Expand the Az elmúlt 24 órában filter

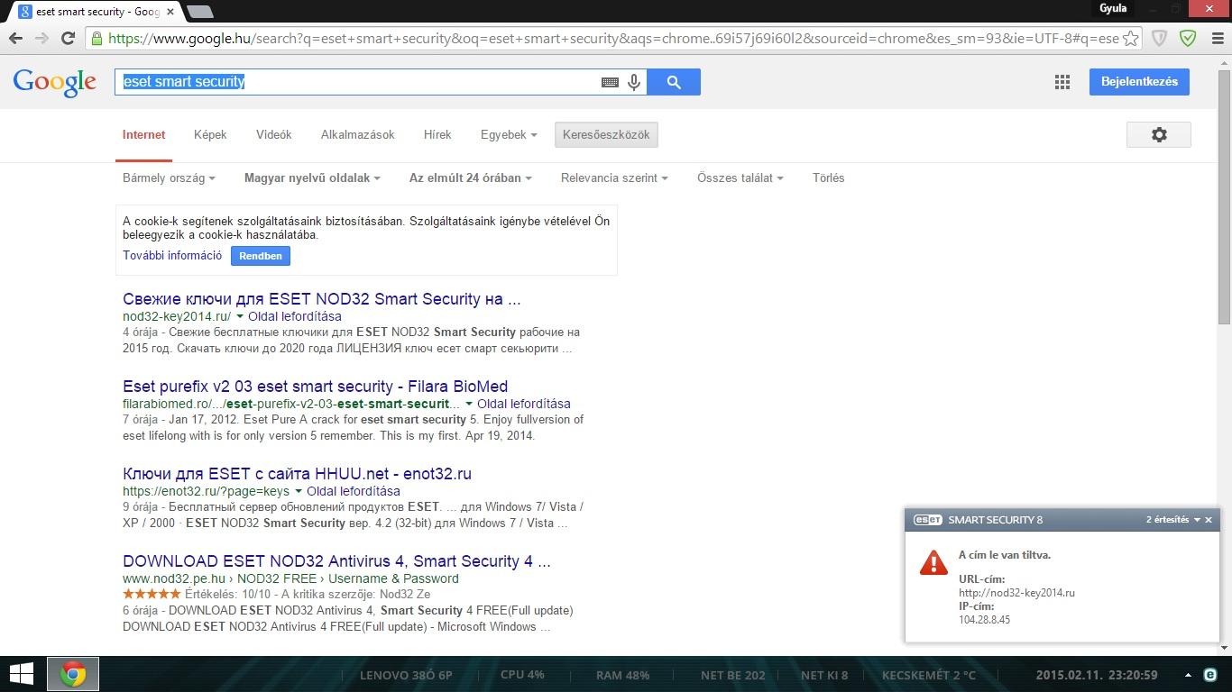pyautogui.click(x=470, y=178)
